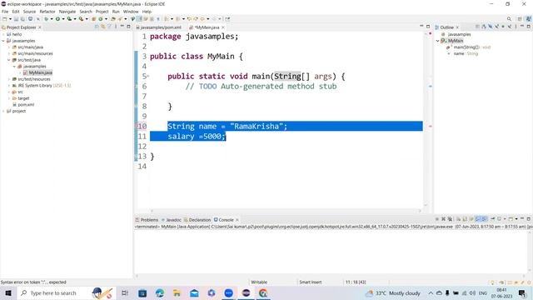
Task: Click Remove Launch in Console toolbar
Action: click(443, 219)
